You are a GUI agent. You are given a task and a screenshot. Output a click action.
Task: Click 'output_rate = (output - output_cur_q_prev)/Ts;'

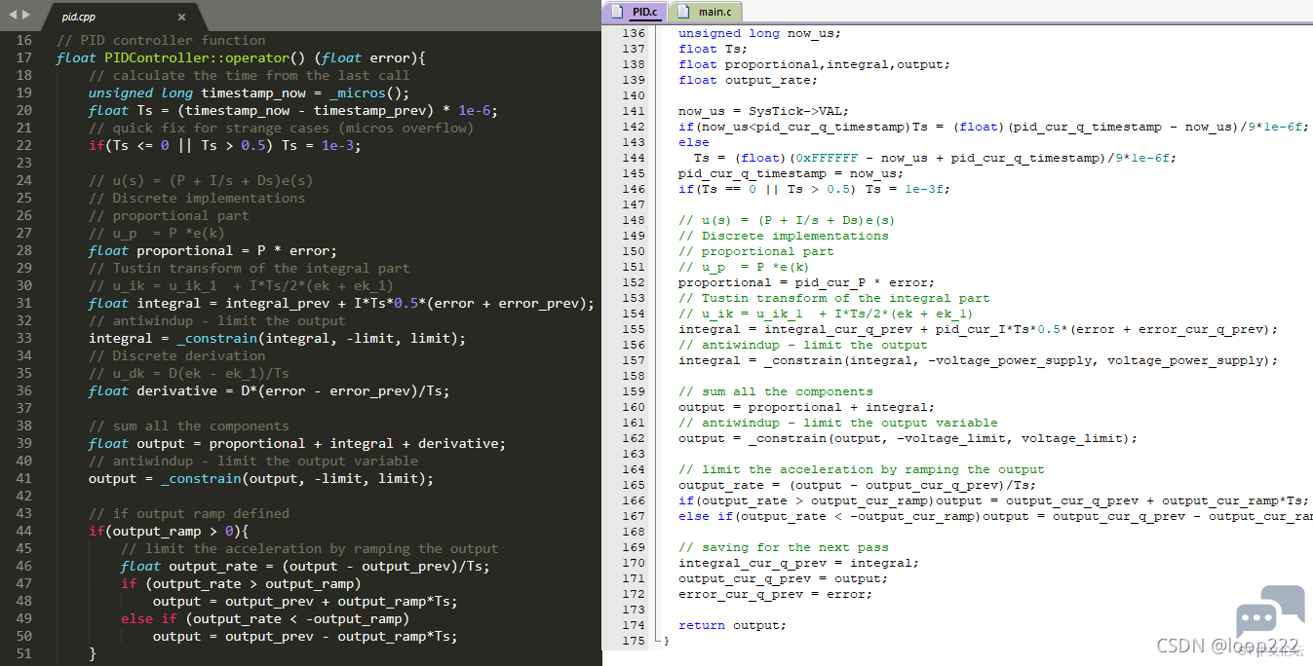857,485
